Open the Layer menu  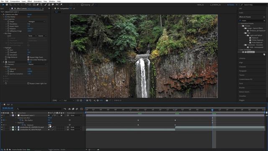pos(23,1)
